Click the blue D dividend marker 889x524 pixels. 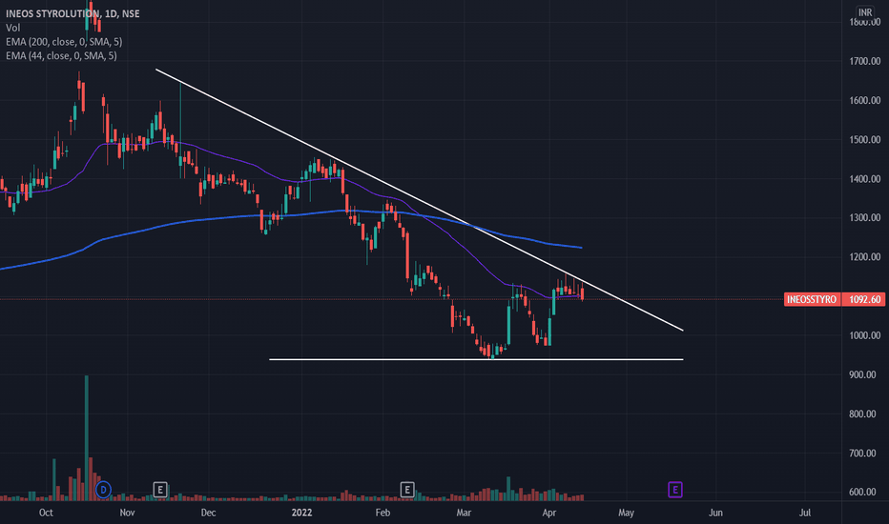point(103,490)
